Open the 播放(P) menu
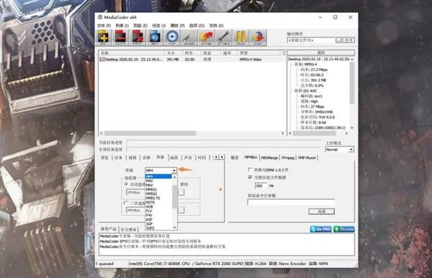 pyautogui.click(x=177, y=26)
